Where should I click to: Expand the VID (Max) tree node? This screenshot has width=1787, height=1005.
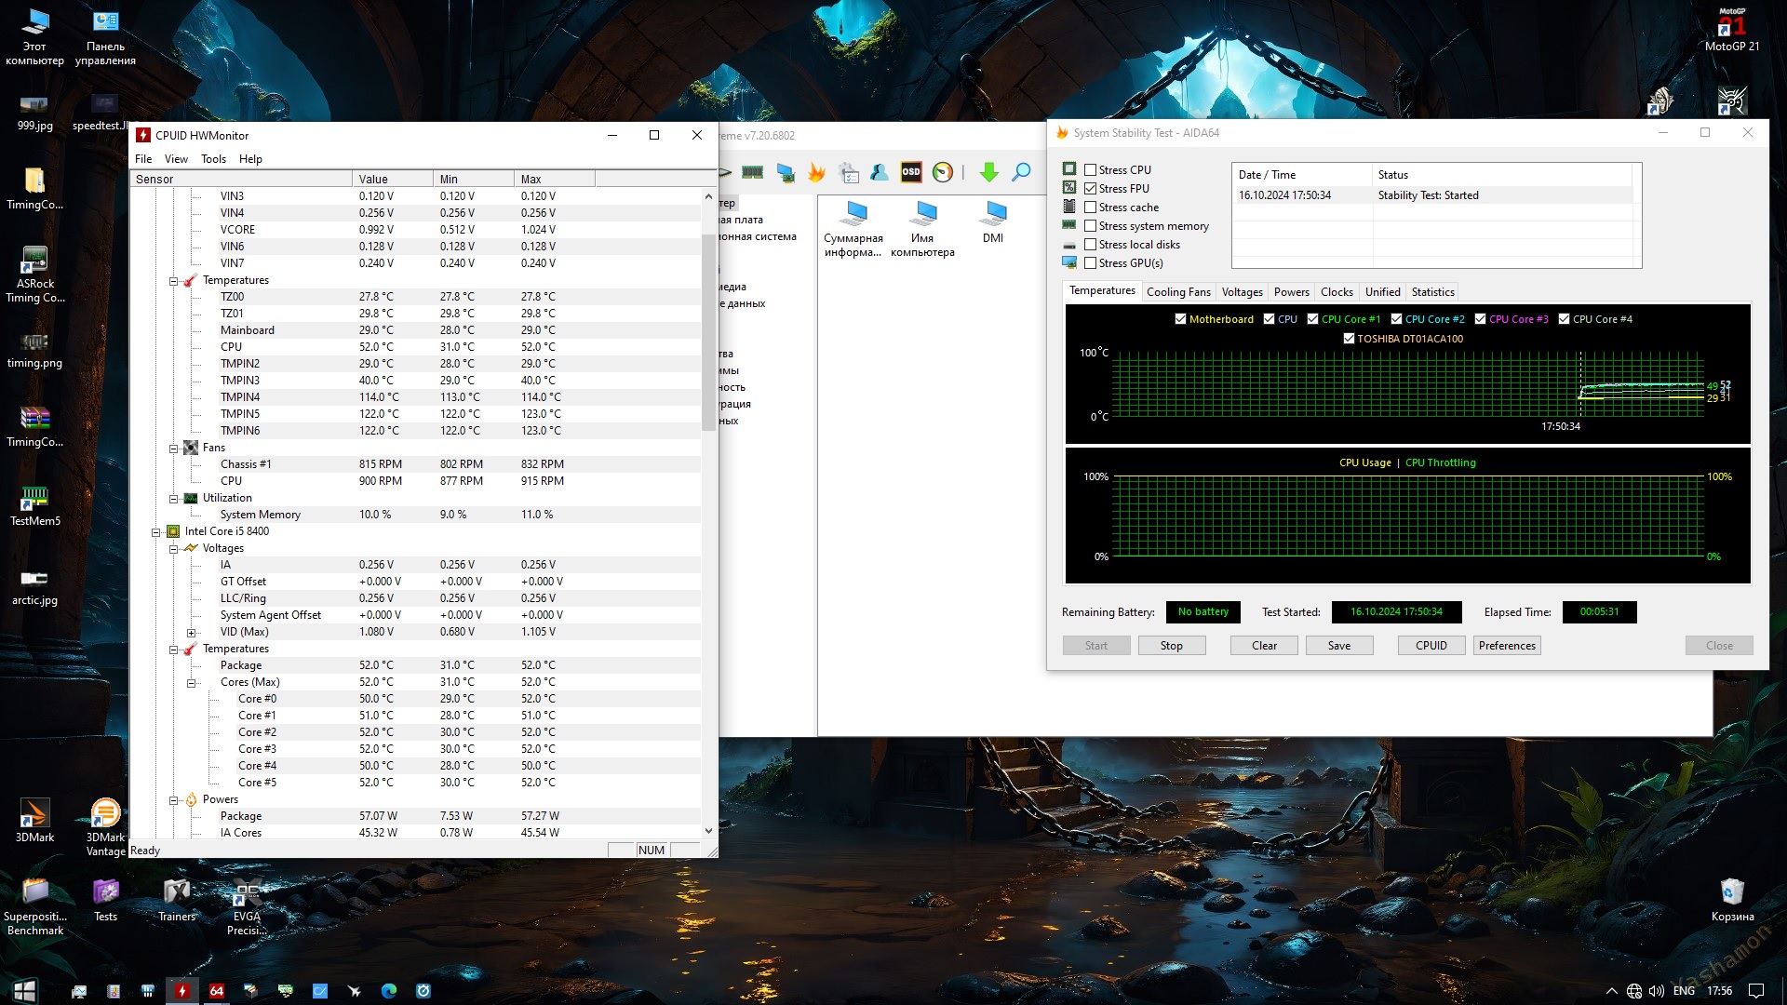tap(191, 633)
